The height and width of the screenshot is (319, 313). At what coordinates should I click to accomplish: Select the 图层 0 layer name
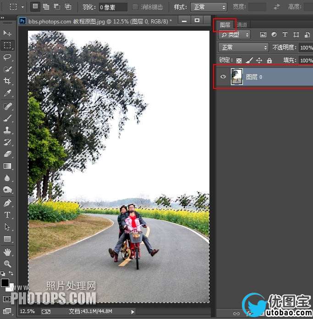[254, 77]
